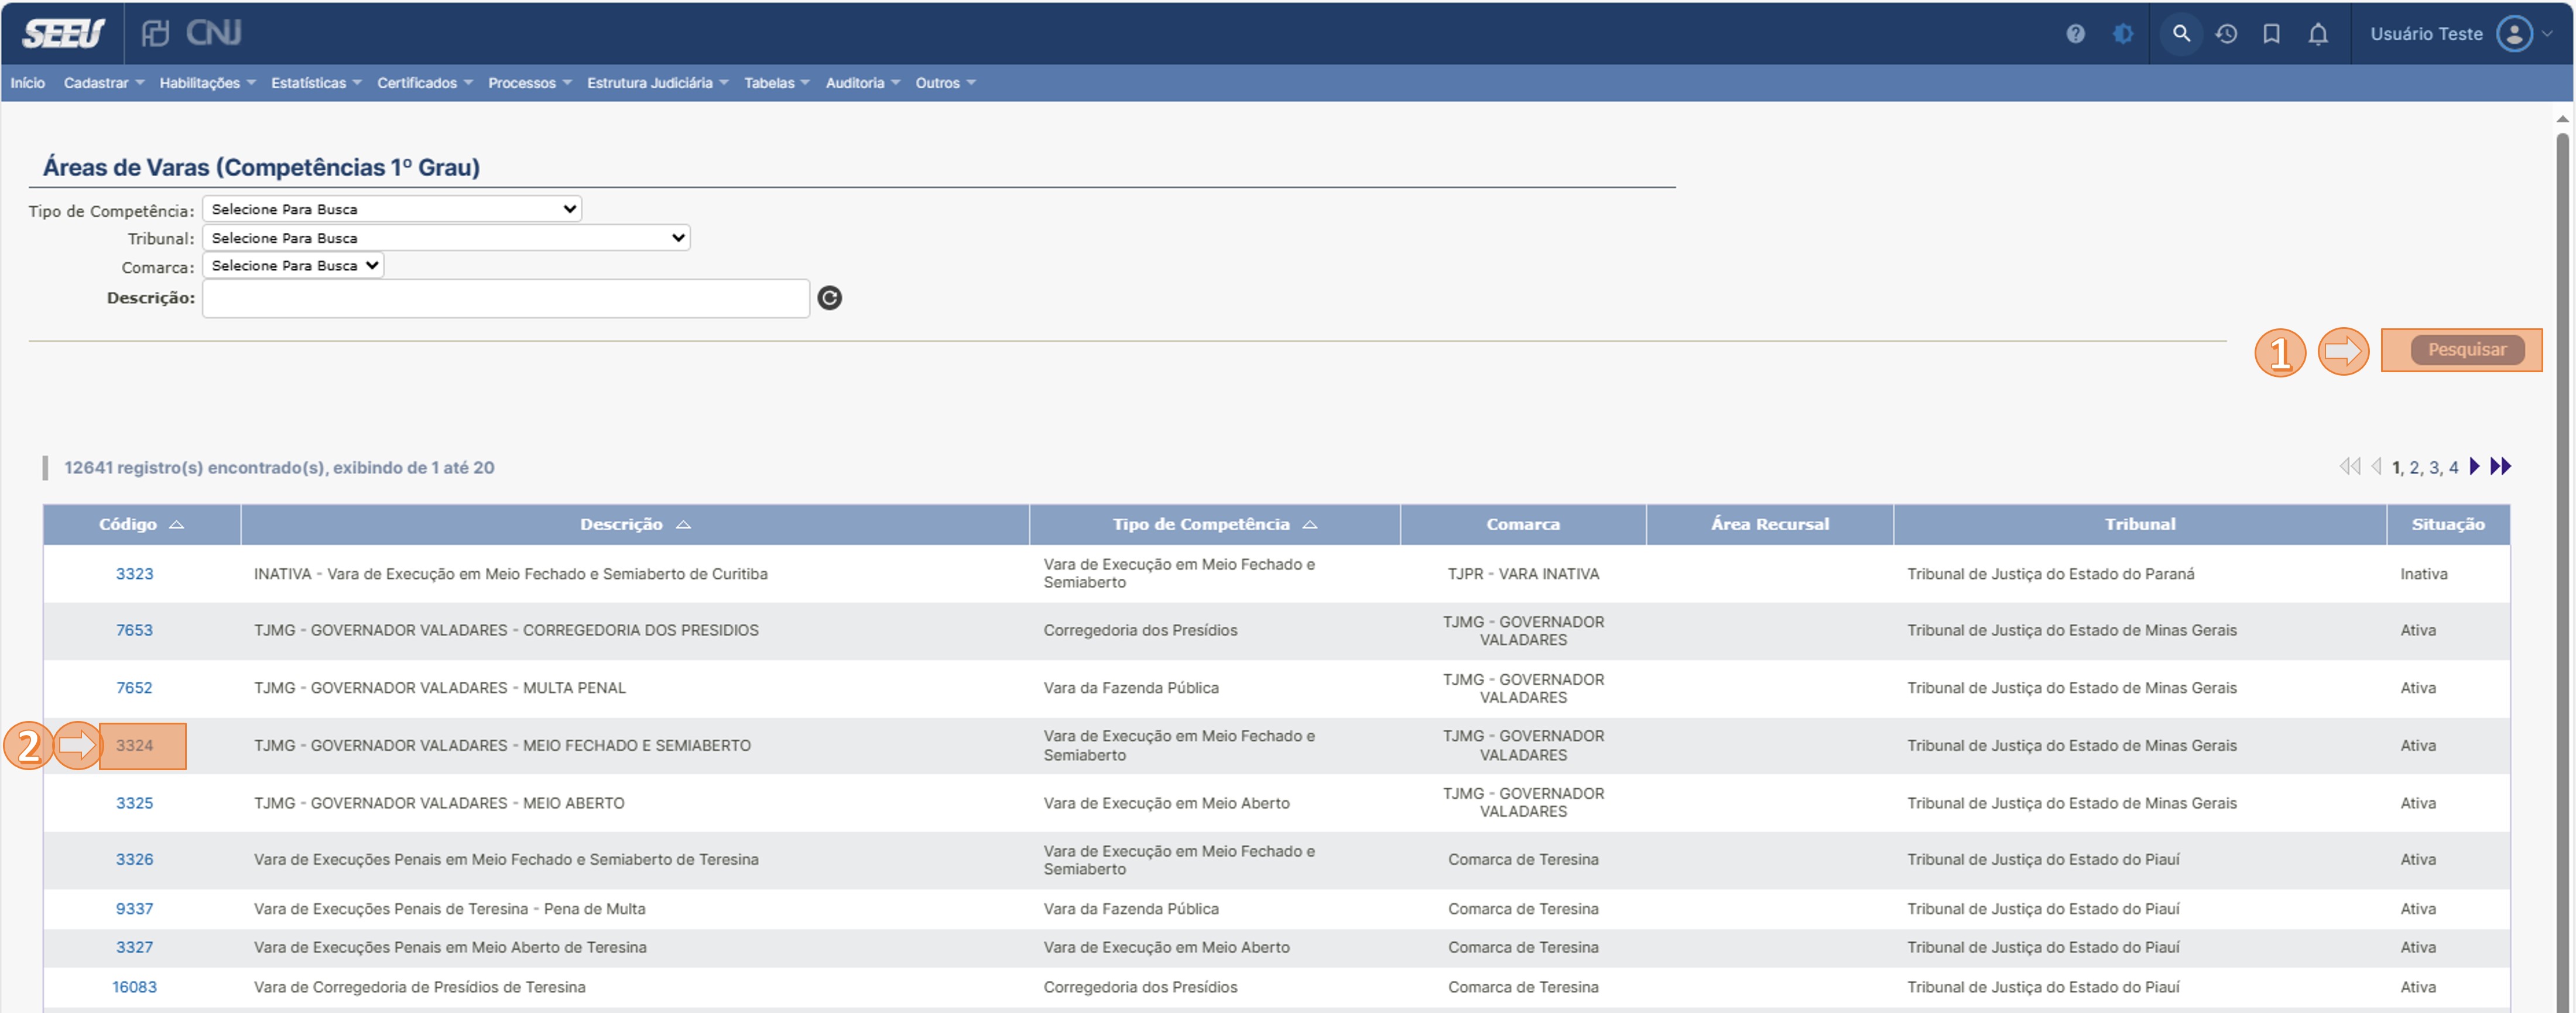Go to the next results page arrow
The image size is (2576, 1013).
2475,466
